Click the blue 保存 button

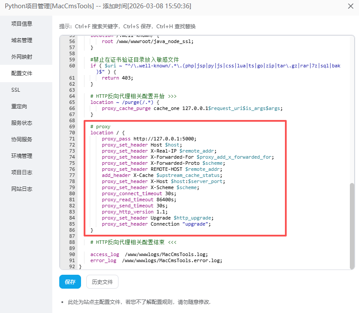pos(70,282)
